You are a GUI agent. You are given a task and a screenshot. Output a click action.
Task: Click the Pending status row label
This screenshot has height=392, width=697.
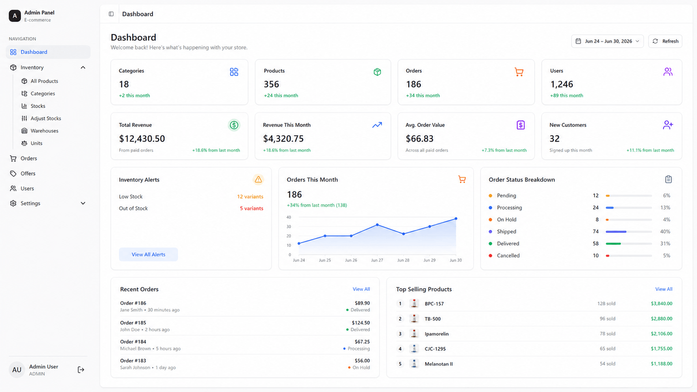[x=506, y=196]
